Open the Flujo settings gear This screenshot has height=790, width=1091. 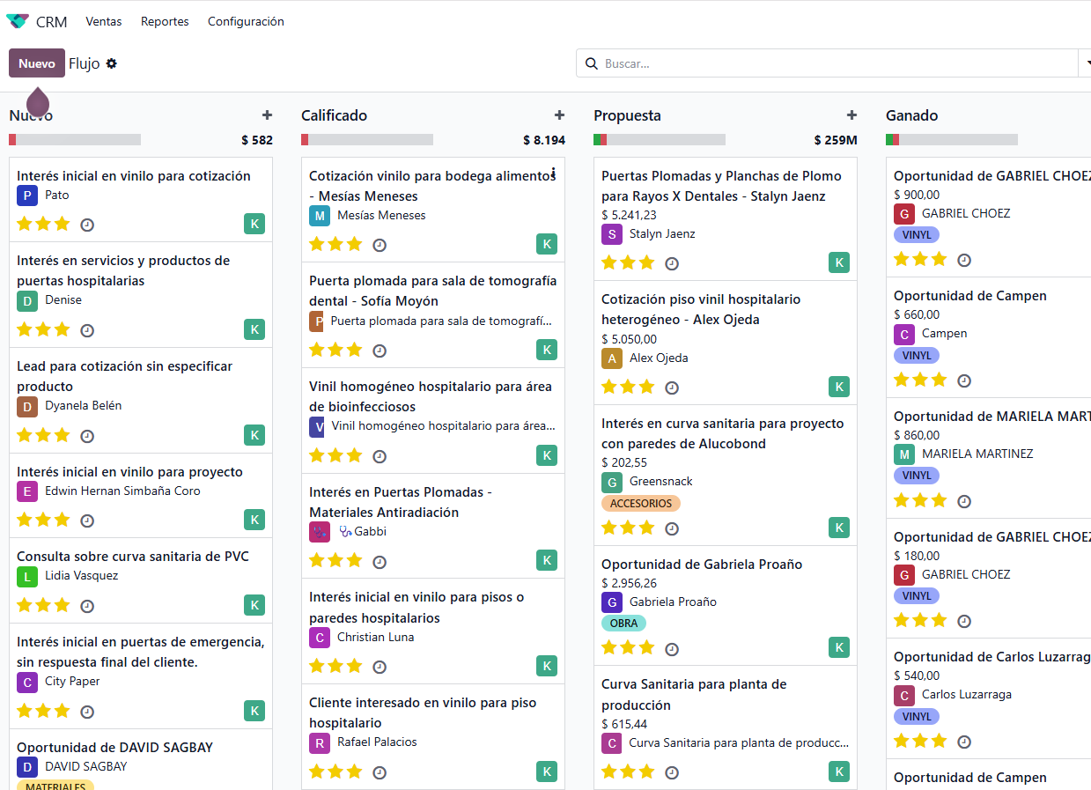(111, 63)
